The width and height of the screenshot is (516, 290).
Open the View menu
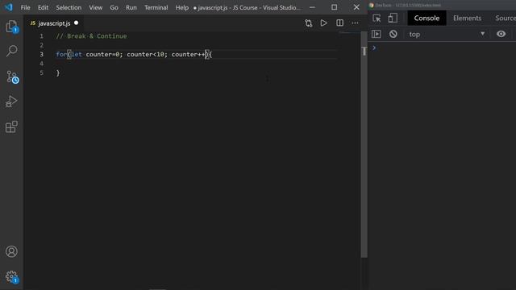(x=95, y=7)
